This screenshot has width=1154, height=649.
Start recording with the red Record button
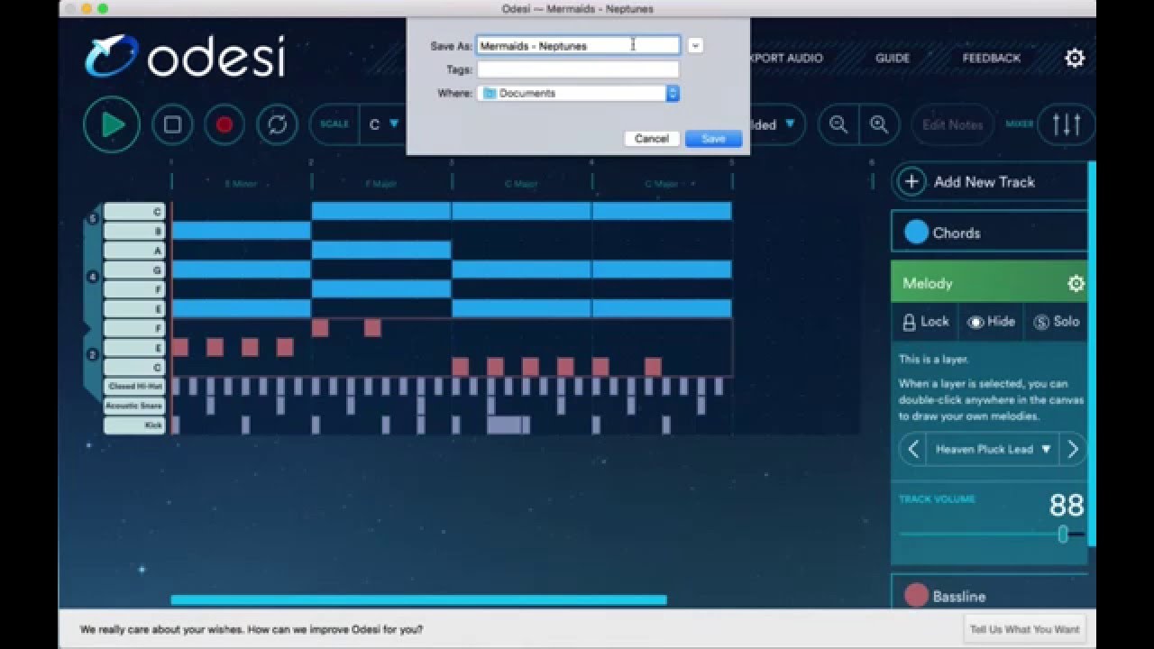click(224, 125)
